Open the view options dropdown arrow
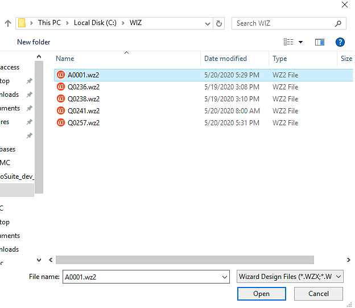Screen dimensions: 355x308 [x=300, y=42]
